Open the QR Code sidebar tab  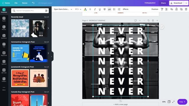(4, 71)
